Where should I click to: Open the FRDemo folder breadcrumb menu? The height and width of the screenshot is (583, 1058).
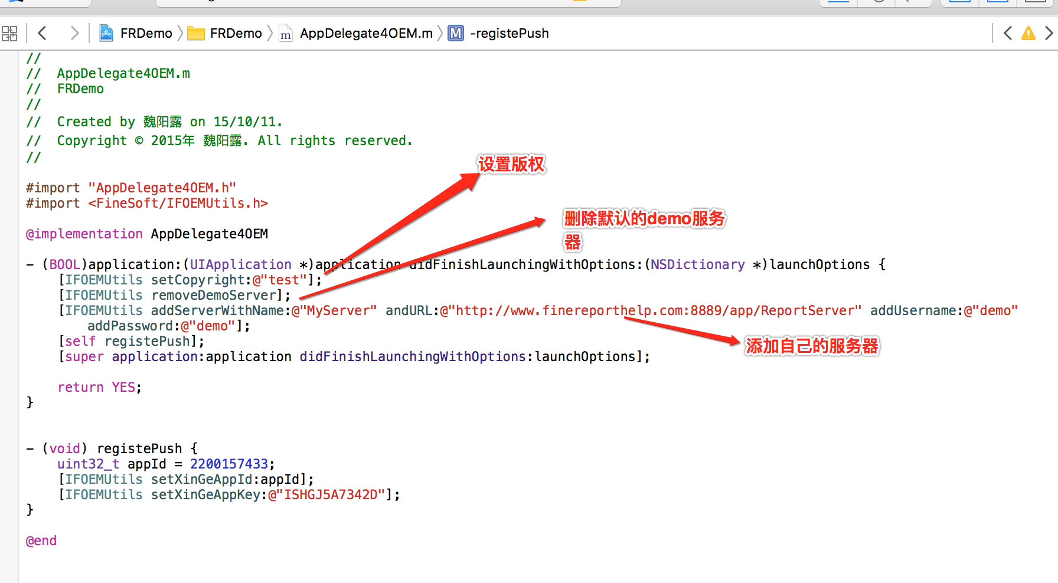pos(224,33)
